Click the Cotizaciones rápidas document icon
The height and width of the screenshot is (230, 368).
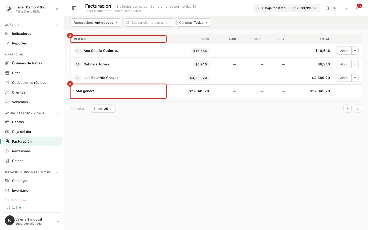coord(7,83)
